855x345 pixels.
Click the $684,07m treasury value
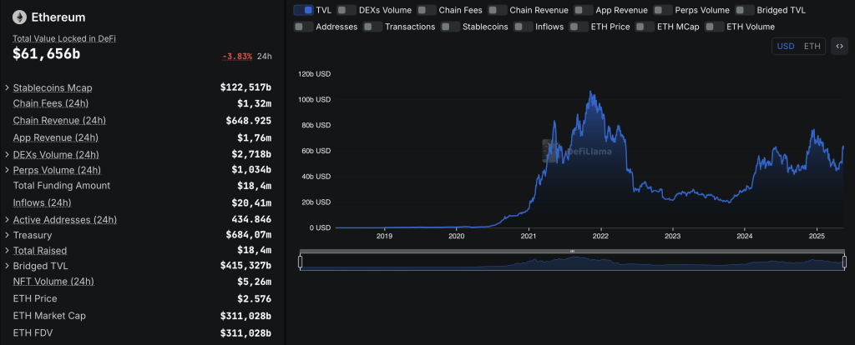(x=249, y=235)
